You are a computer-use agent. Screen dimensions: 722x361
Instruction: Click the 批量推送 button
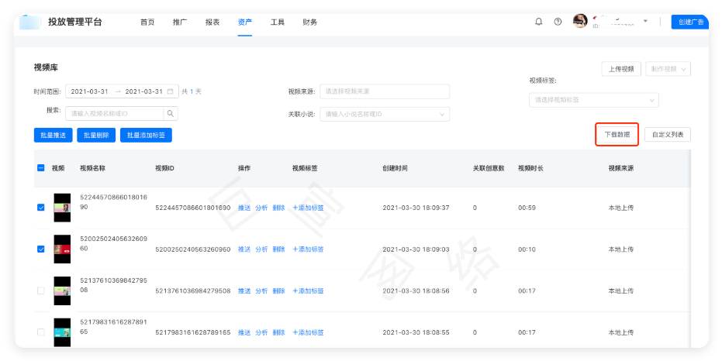53,136
